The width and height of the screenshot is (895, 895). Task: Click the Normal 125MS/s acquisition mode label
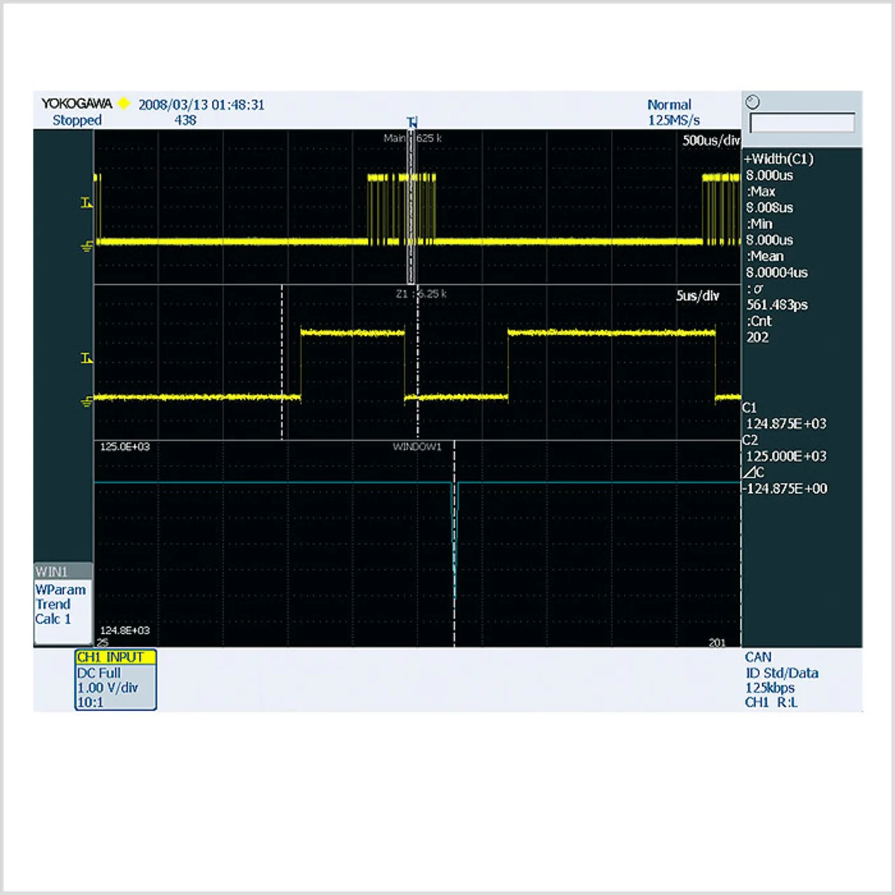[x=671, y=112]
